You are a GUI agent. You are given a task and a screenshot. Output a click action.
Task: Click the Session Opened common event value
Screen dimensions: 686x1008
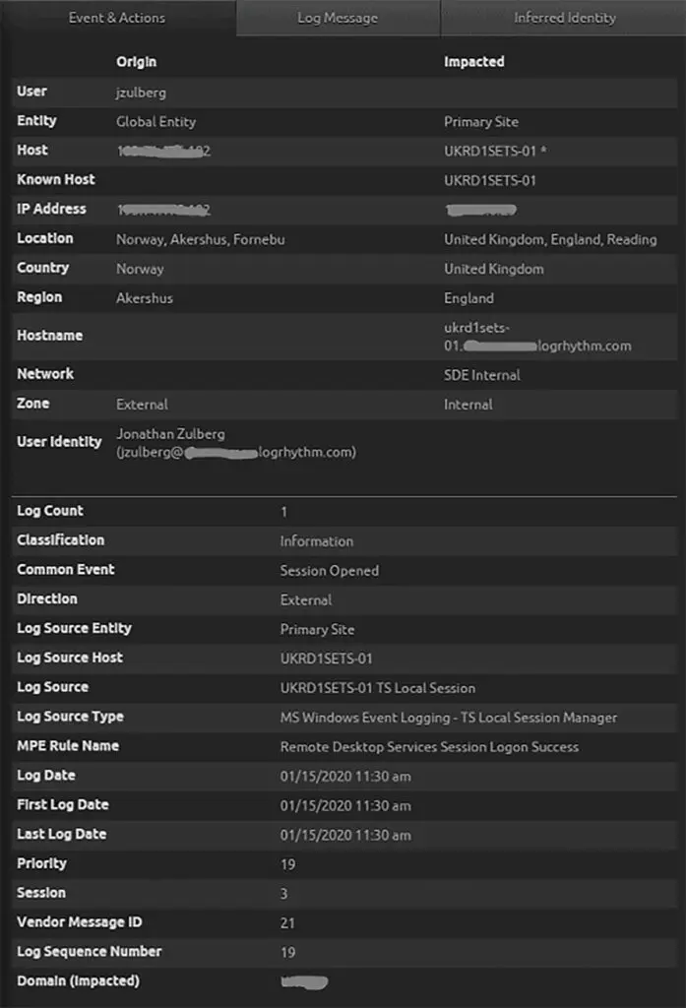[329, 569]
